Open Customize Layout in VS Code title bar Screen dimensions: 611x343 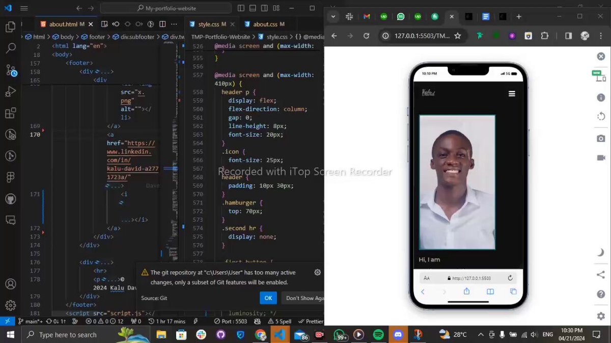click(x=276, y=8)
